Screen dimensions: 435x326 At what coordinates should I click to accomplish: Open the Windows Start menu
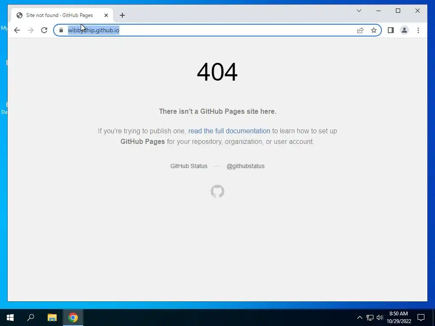click(x=10, y=318)
